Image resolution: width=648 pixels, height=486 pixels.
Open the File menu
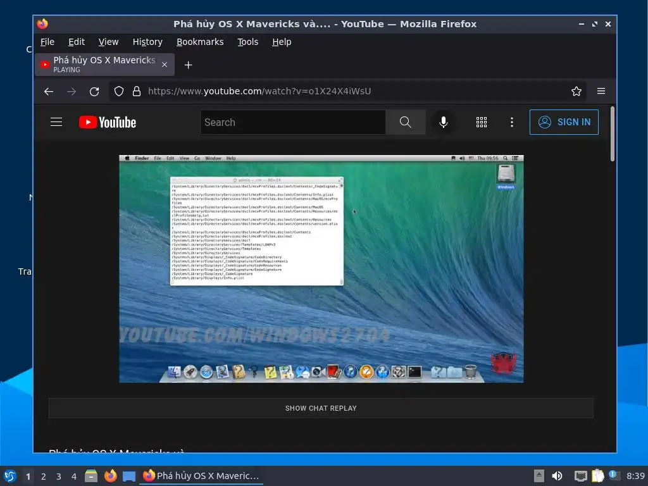[47, 42]
